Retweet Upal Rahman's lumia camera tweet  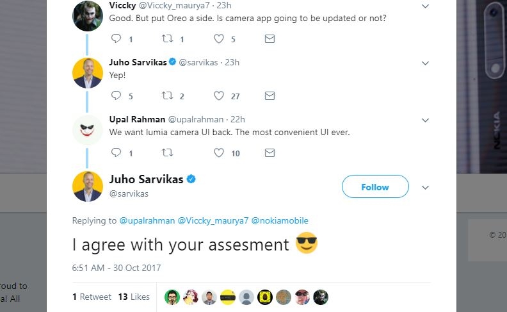point(167,152)
